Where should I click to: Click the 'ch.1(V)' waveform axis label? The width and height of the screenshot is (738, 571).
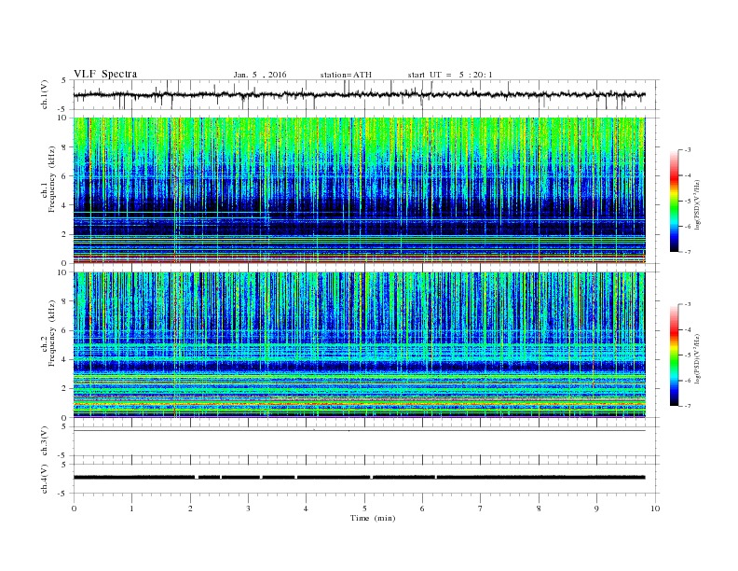click(45, 94)
